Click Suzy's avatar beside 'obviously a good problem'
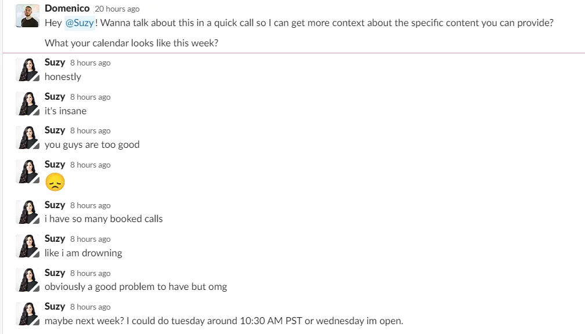This screenshot has height=334, width=585. 28,280
